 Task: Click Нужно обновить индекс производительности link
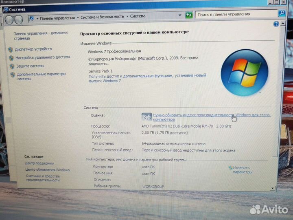pyautogui.click(x=211, y=117)
